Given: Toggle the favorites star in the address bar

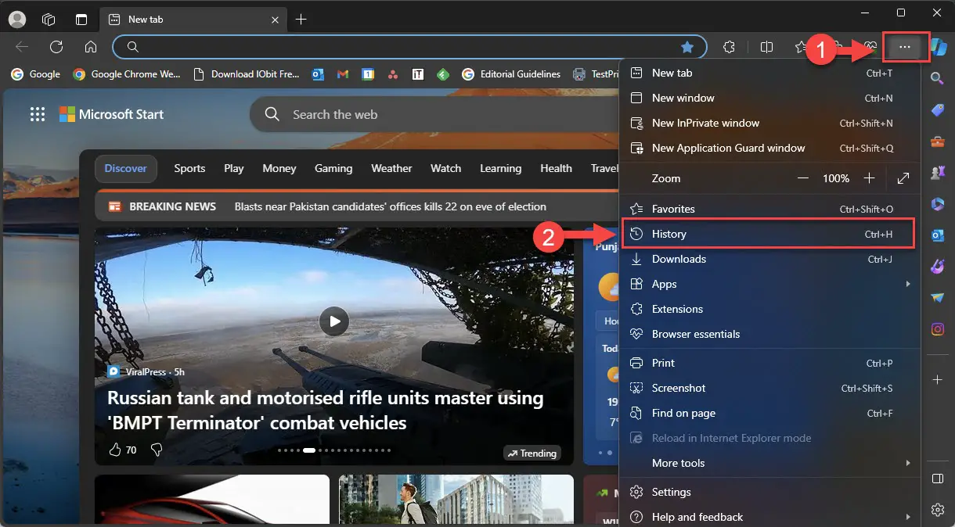Looking at the screenshot, I should point(687,47).
